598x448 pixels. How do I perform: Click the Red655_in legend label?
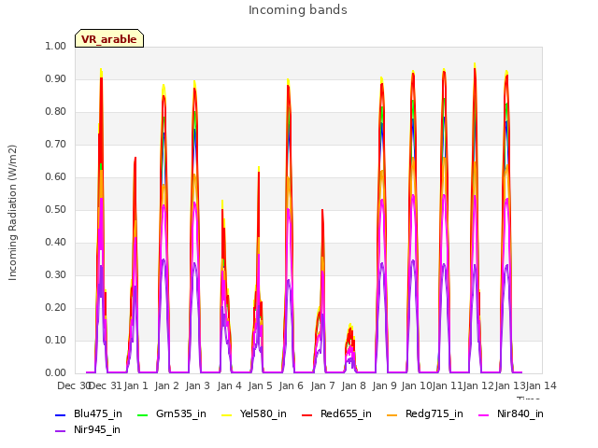click(x=346, y=413)
